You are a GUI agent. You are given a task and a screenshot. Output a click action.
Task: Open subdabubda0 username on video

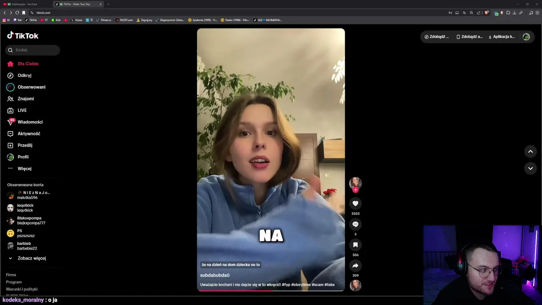(x=215, y=275)
